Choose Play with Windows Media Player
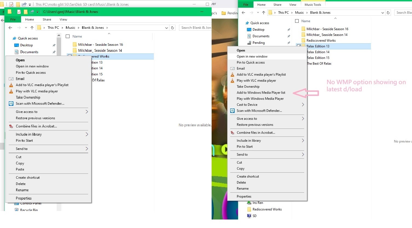This screenshot has height=228, width=412. click(x=260, y=99)
